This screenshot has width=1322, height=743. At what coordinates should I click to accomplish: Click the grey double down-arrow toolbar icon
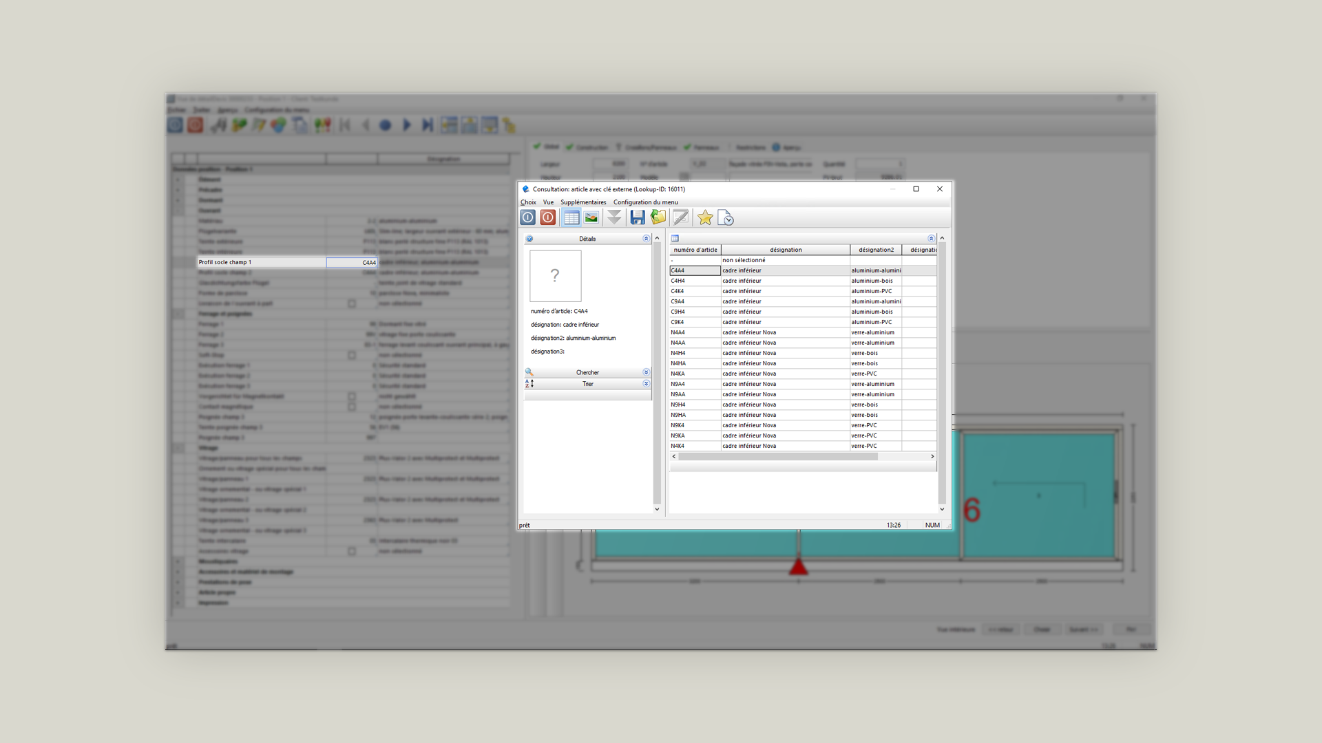(x=614, y=217)
